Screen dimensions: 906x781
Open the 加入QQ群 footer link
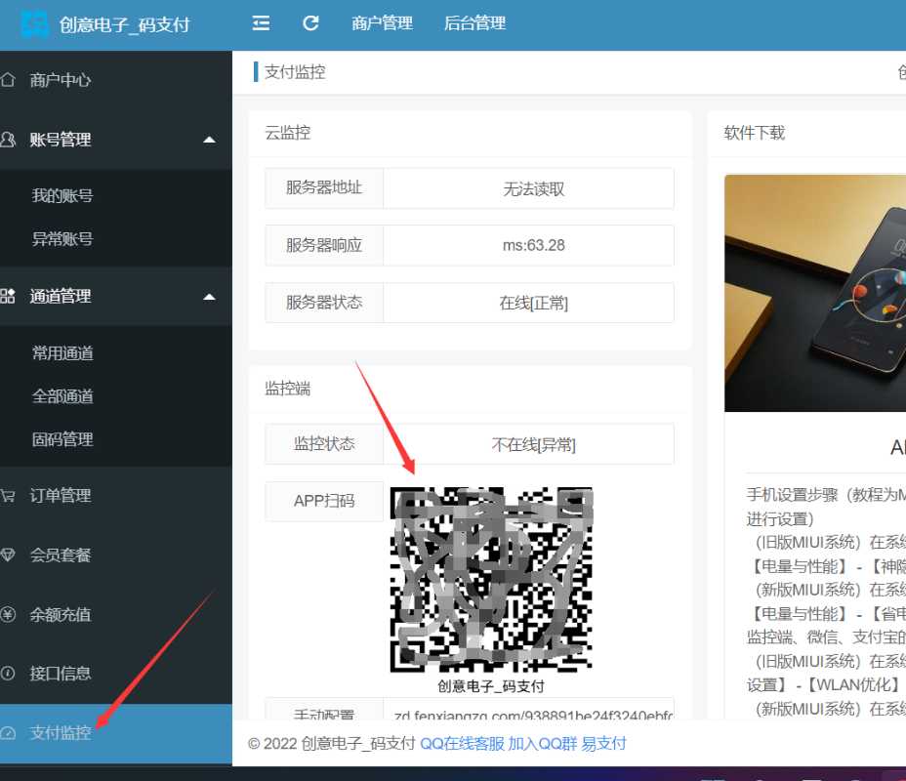543,744
